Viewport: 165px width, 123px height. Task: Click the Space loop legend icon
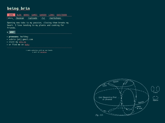156,97
